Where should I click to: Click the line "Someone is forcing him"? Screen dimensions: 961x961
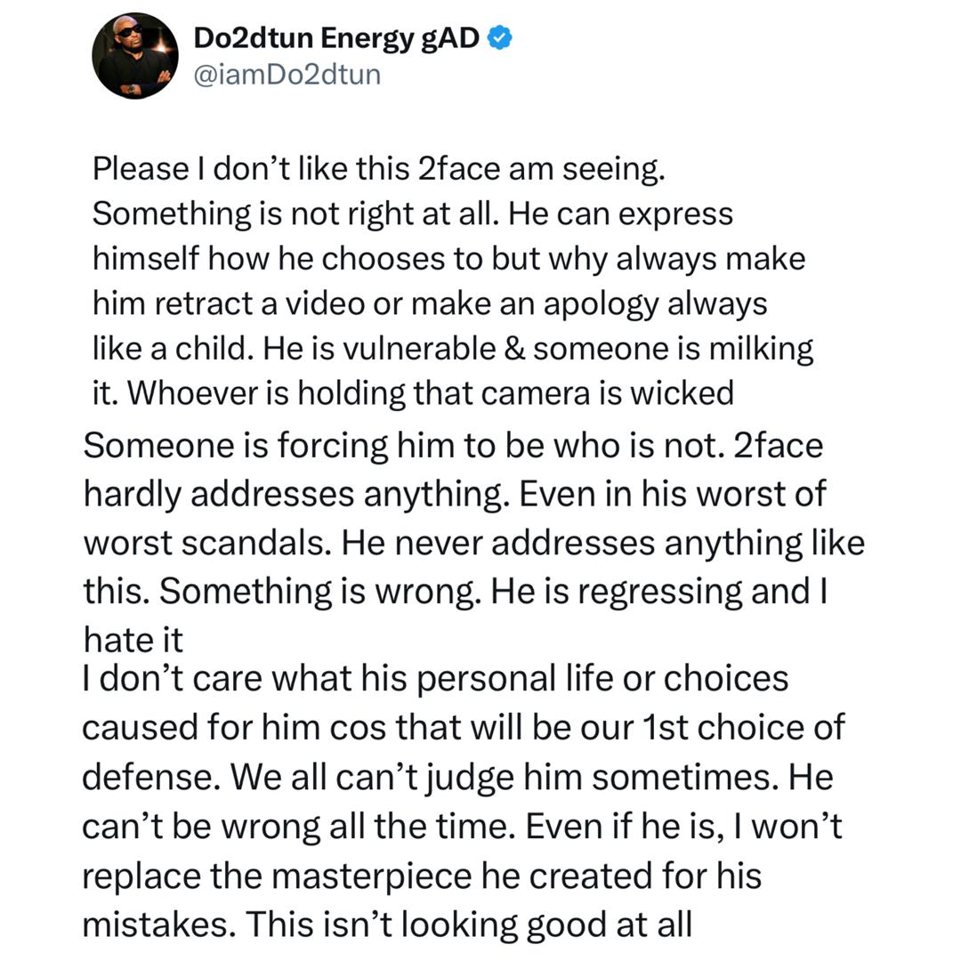tap(453, 446)
